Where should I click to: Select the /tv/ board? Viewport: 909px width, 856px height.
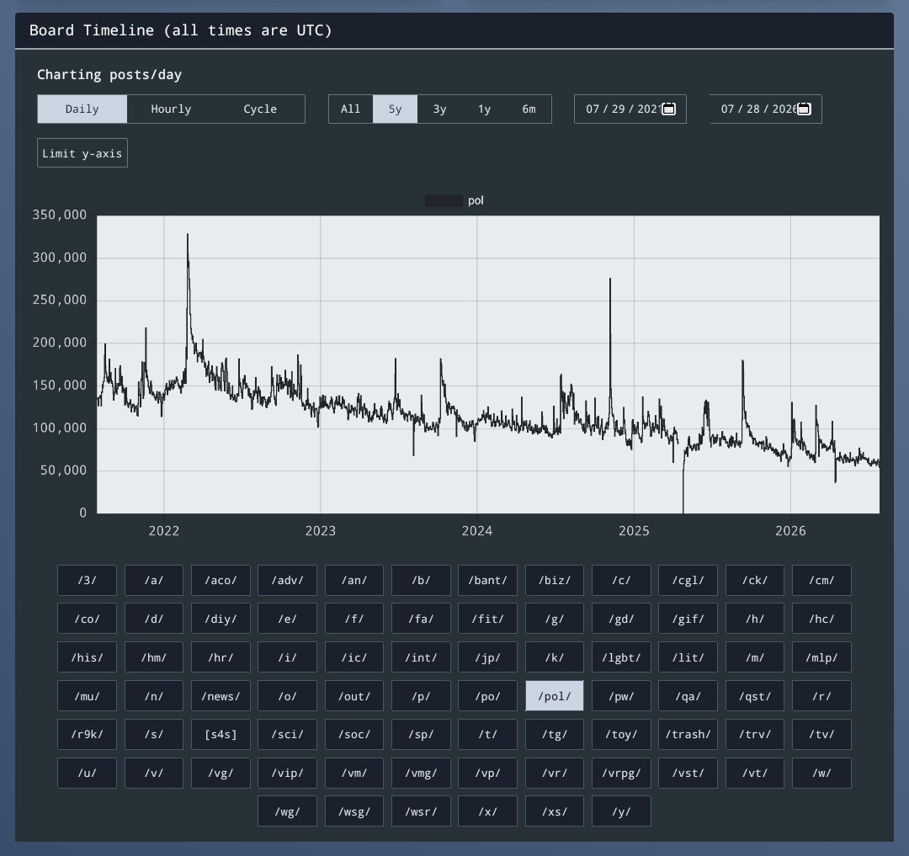pyautogui.click(x=821, y=734)
